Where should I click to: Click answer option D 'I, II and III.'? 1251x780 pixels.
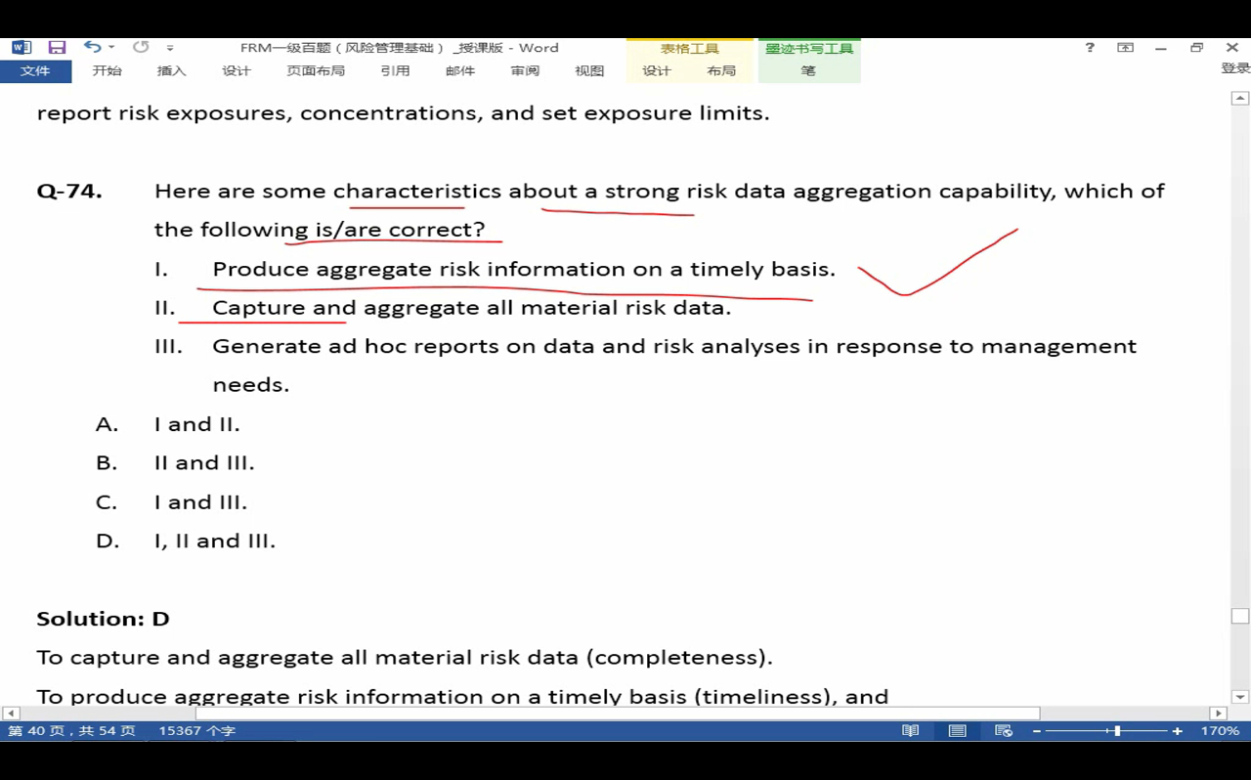point(215,542)
